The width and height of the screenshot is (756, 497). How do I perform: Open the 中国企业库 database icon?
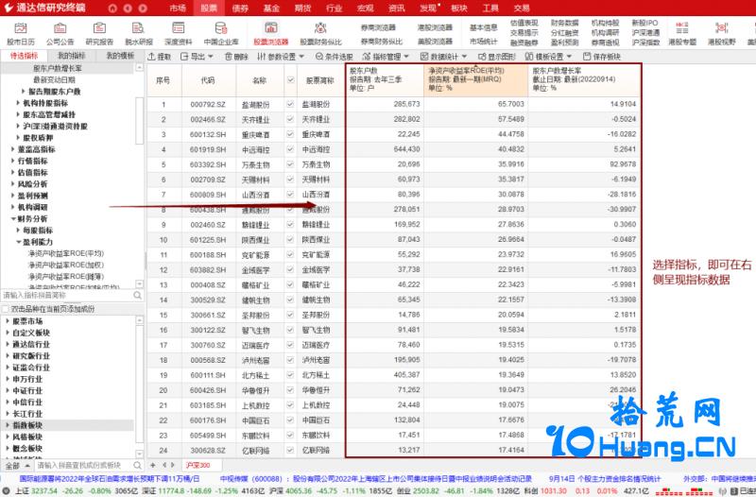coord(221,34)
